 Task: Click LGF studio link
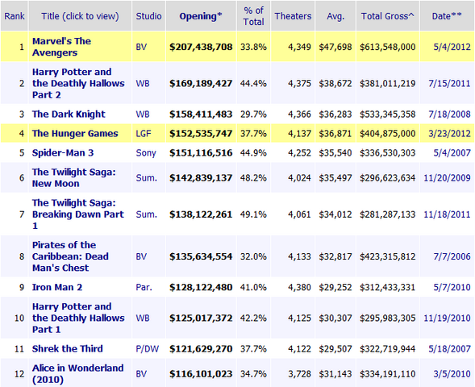(144, 134)
